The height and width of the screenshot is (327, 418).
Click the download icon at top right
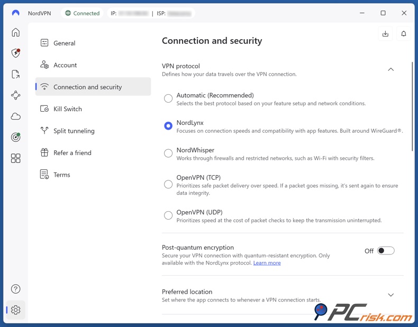pyautogui.click(x=386, y=34)
